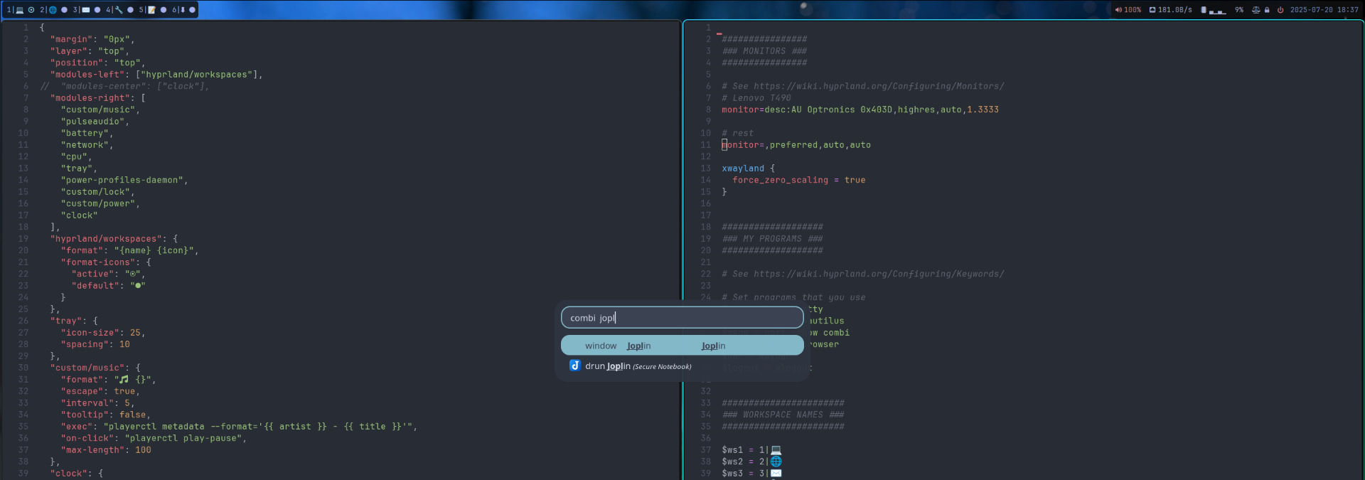Image resolution: width=1365 pixels, height=480 pixels.
Task: Switch to workspace 2 globe icon
Action: pos(53,10)
